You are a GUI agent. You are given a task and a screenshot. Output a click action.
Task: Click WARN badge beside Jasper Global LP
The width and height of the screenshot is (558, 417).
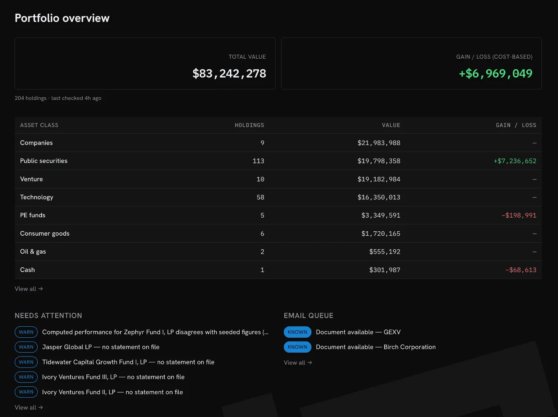pyautogui.click(x=26, y=347)
